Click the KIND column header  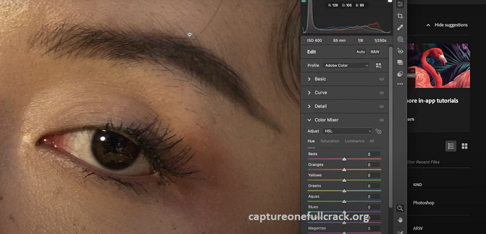(417, 185)
